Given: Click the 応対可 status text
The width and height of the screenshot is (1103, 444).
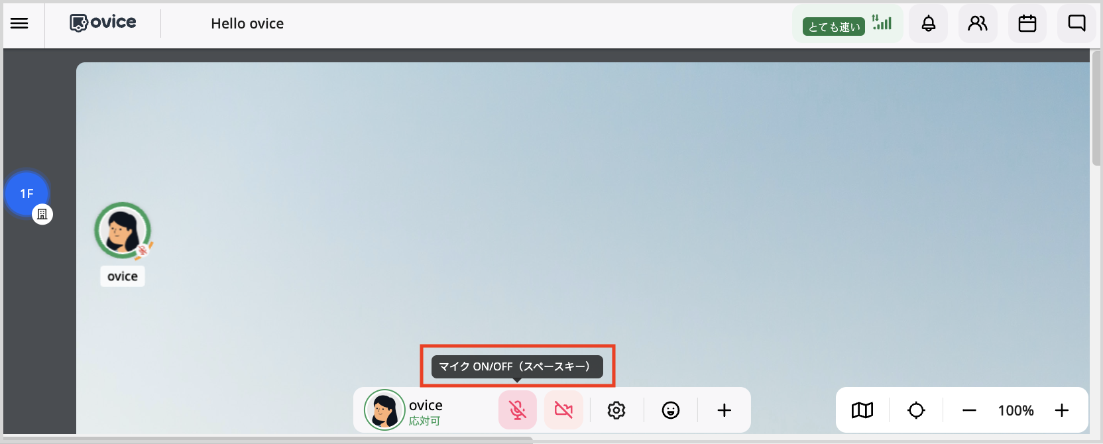Looking at the screenshot, I should pyautogui.click(x=424, y=421).
